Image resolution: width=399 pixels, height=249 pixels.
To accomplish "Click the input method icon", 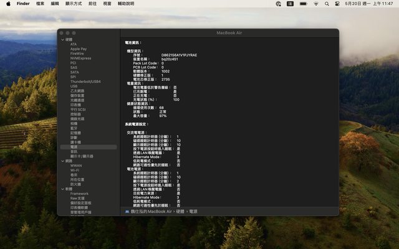I will pos(291,4).
